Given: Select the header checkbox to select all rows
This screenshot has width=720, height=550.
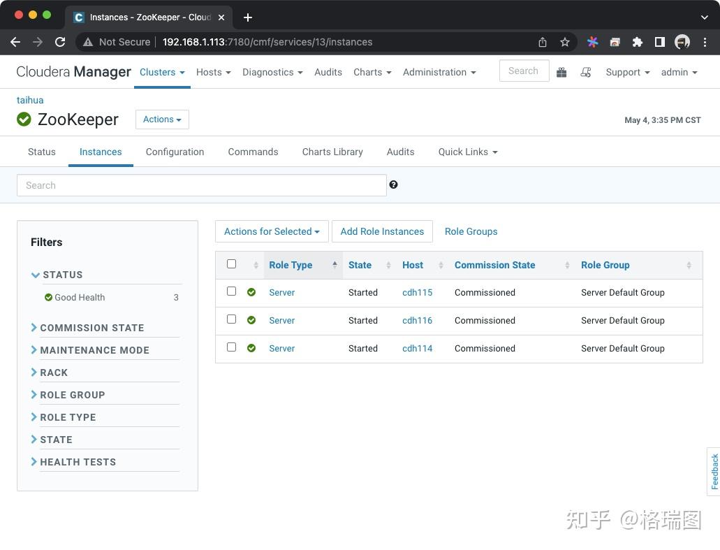Looking at the screenshot, I should pyautogui.click(x=231, y=263).
